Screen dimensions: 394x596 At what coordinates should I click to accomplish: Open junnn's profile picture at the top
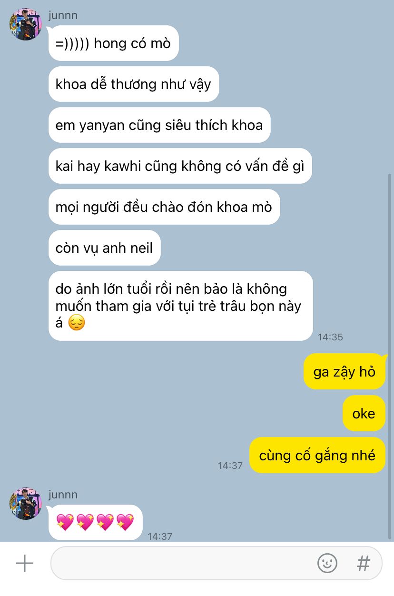pyautogui.click(x=26, y=24)
